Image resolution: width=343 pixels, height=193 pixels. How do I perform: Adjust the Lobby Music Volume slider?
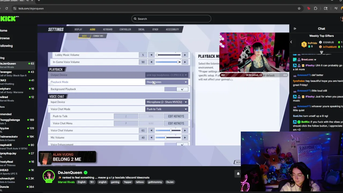(x=168, y=55)
